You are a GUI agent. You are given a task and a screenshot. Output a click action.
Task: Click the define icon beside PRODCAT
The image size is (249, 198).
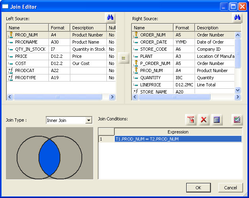[x=11, y=70]
